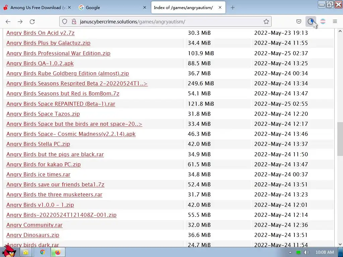Close the Among Us Free Download tab
The image size is (343, 257).
69,7
